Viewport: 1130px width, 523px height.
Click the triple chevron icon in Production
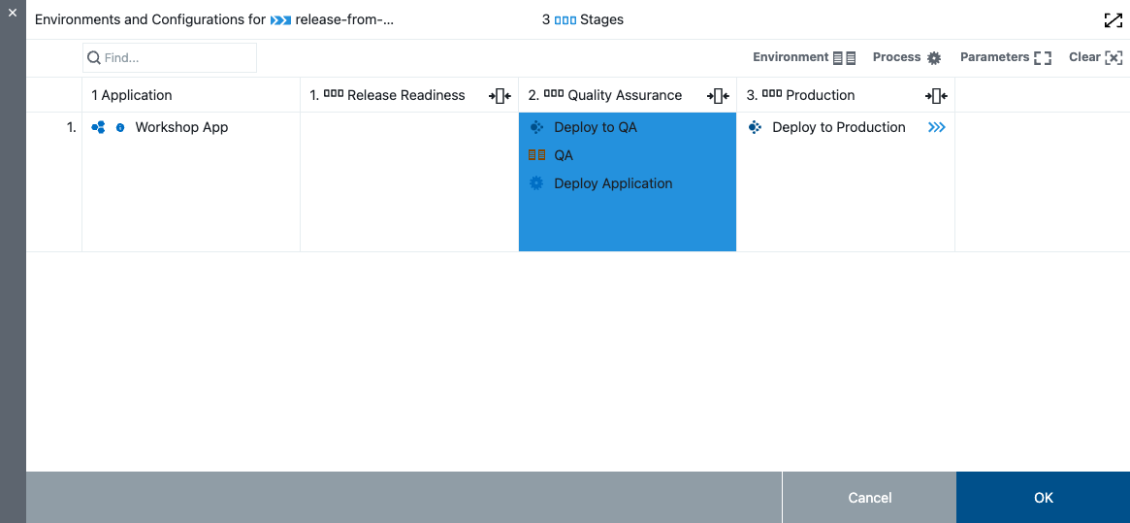936,127
